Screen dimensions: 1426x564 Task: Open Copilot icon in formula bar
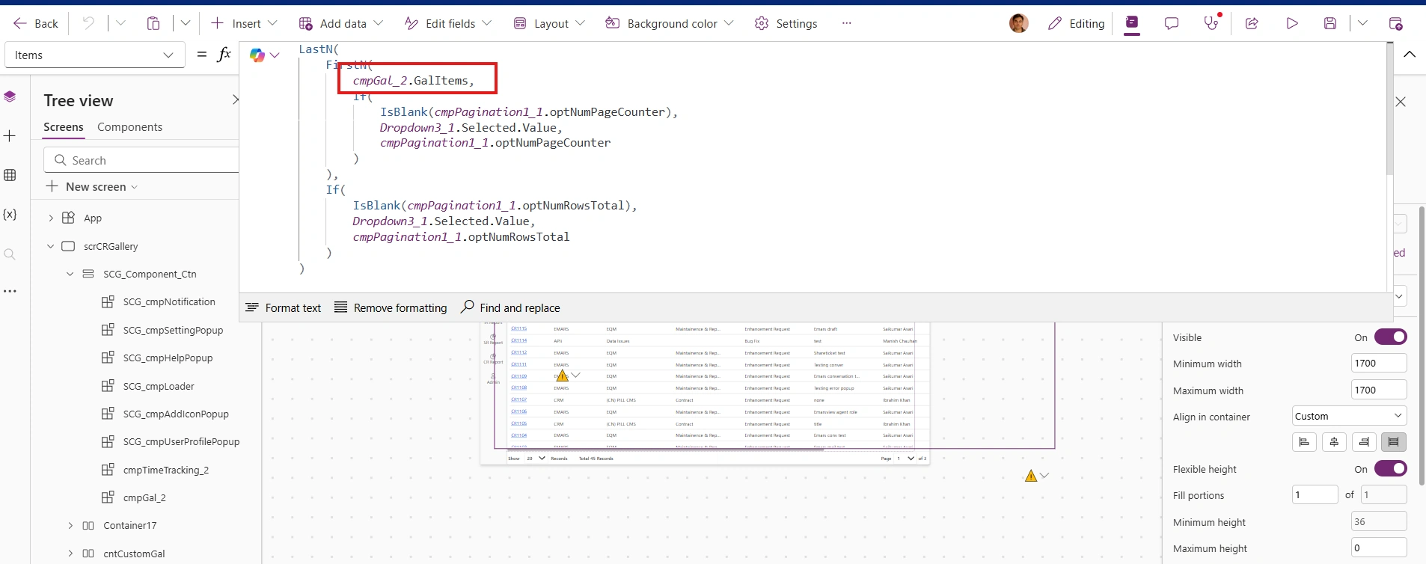click(x=257, y=55)
